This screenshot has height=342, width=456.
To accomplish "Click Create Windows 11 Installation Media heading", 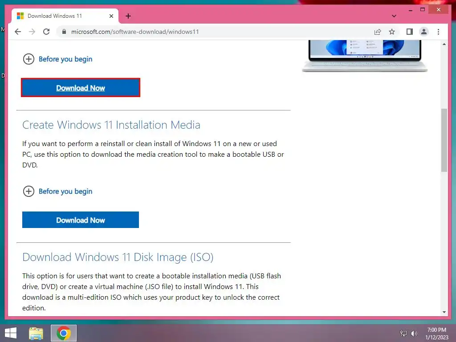I will coord(111,125).
